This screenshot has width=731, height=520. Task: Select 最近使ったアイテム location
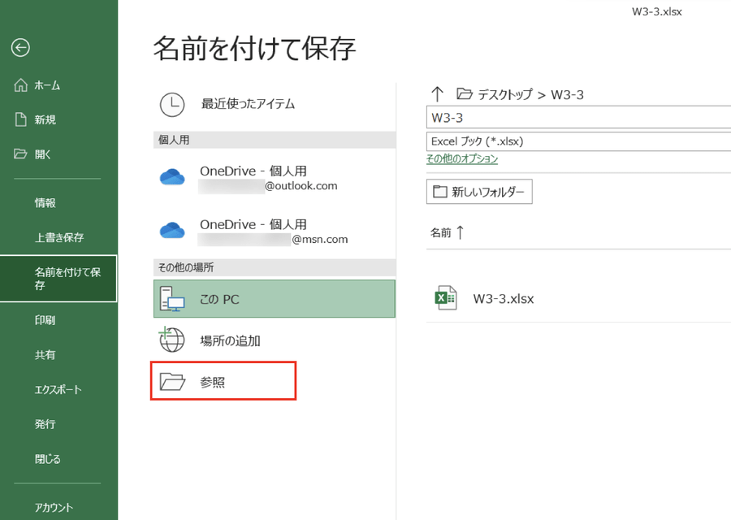click(x=275, y=105)
